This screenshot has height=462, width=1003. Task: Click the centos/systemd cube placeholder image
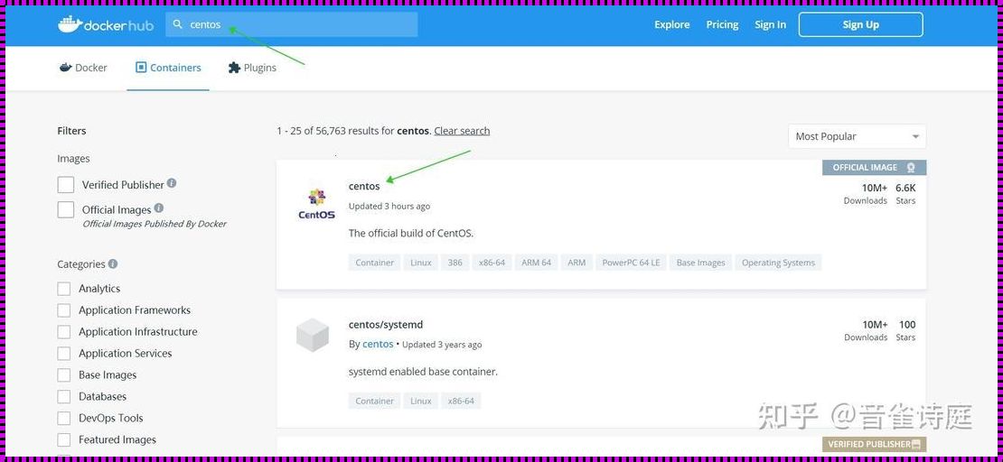pos(313,336)
